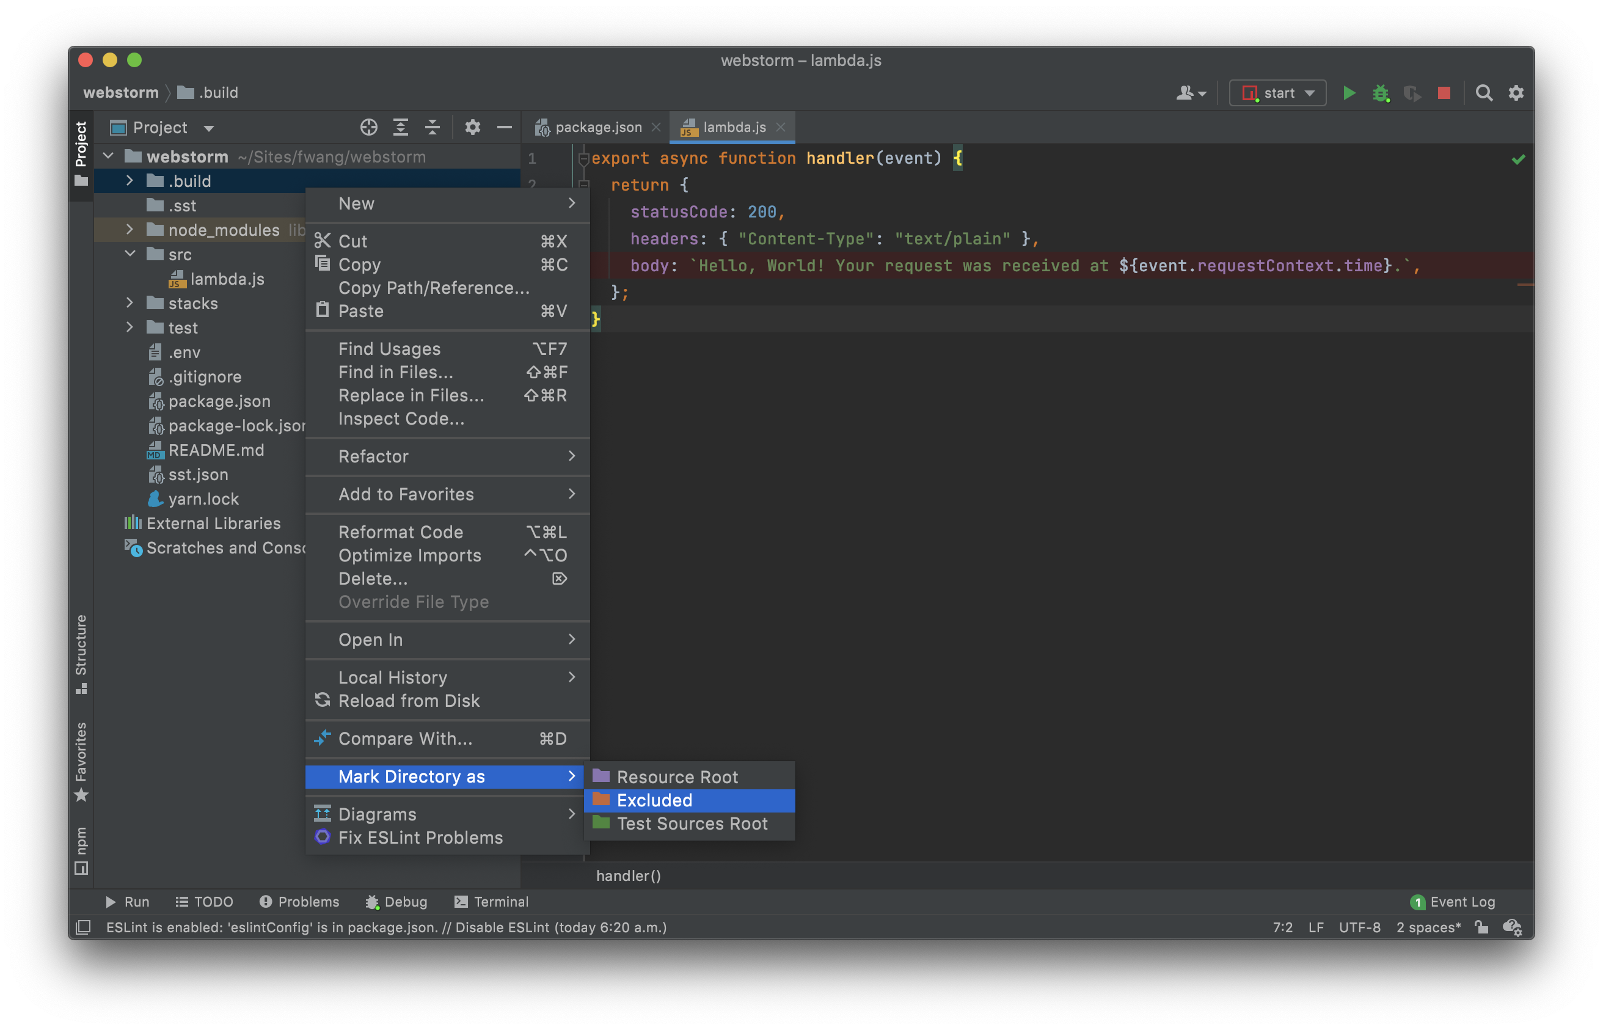The height and width of the screenshot is (1030, 1603).
Task: Click the Expand All icon in Project panel
Action: [401, 127]
